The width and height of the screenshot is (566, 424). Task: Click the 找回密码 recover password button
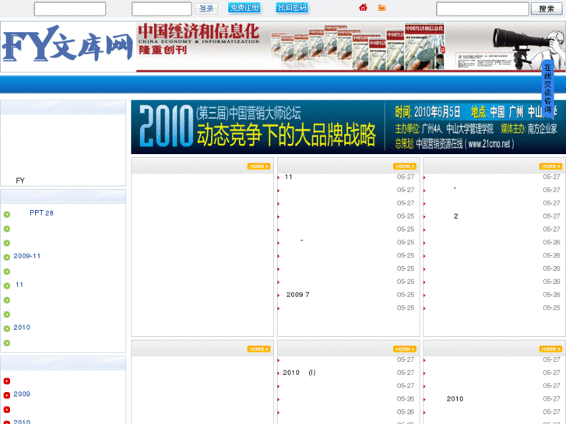[292, 8]
